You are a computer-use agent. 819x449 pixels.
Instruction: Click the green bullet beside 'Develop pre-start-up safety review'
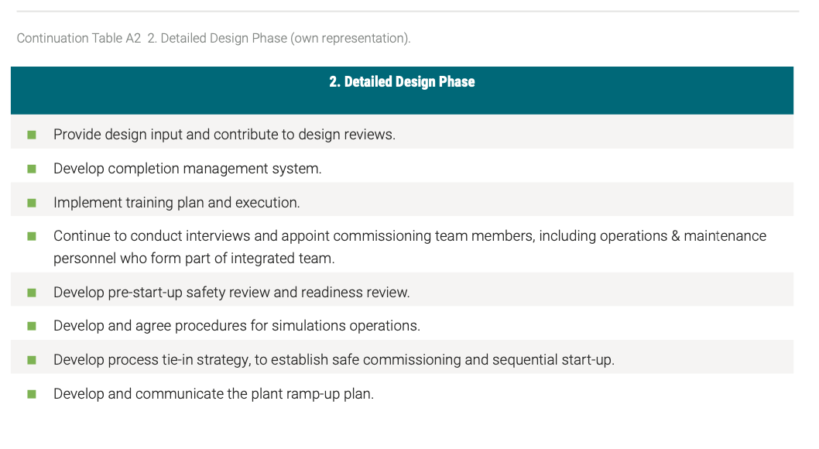32,293
